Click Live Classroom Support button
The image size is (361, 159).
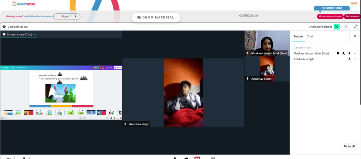click(x=330, y=17)
